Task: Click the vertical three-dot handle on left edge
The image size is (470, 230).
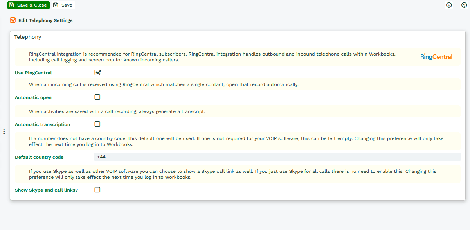Action: click(4, 131)
